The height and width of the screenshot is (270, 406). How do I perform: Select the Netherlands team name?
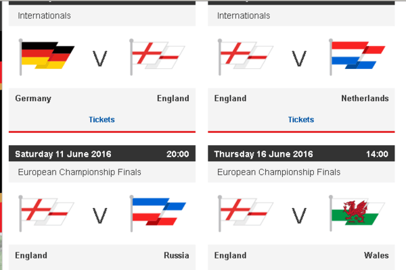coord(365,99)
